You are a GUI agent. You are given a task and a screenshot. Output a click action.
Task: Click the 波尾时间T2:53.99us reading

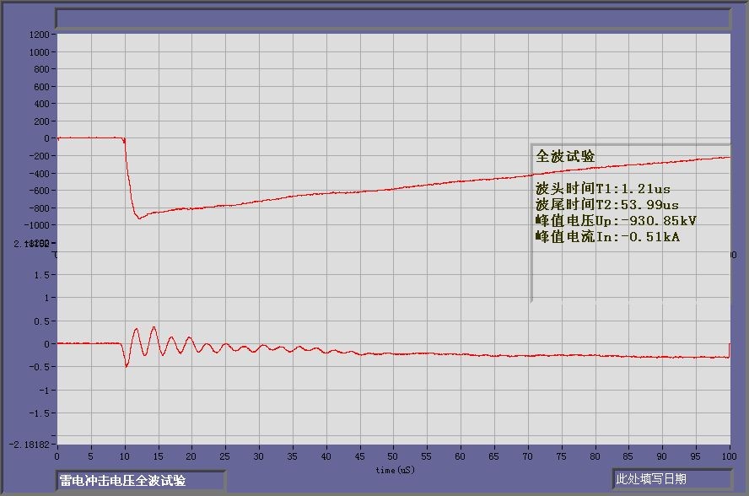607,204
